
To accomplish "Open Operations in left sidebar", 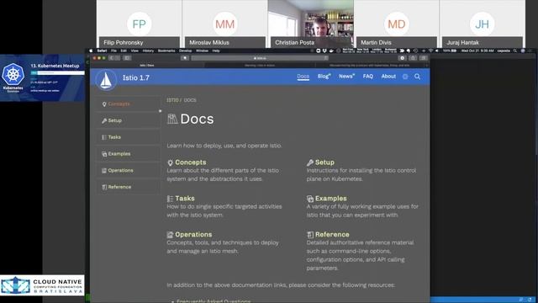I will (129, 170).
